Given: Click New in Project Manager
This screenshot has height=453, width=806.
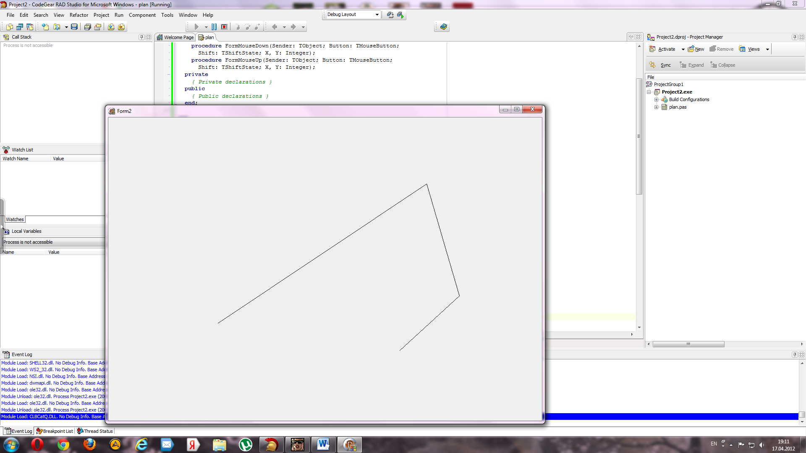Looking at the screenshot, I should (x=696, y=49).
